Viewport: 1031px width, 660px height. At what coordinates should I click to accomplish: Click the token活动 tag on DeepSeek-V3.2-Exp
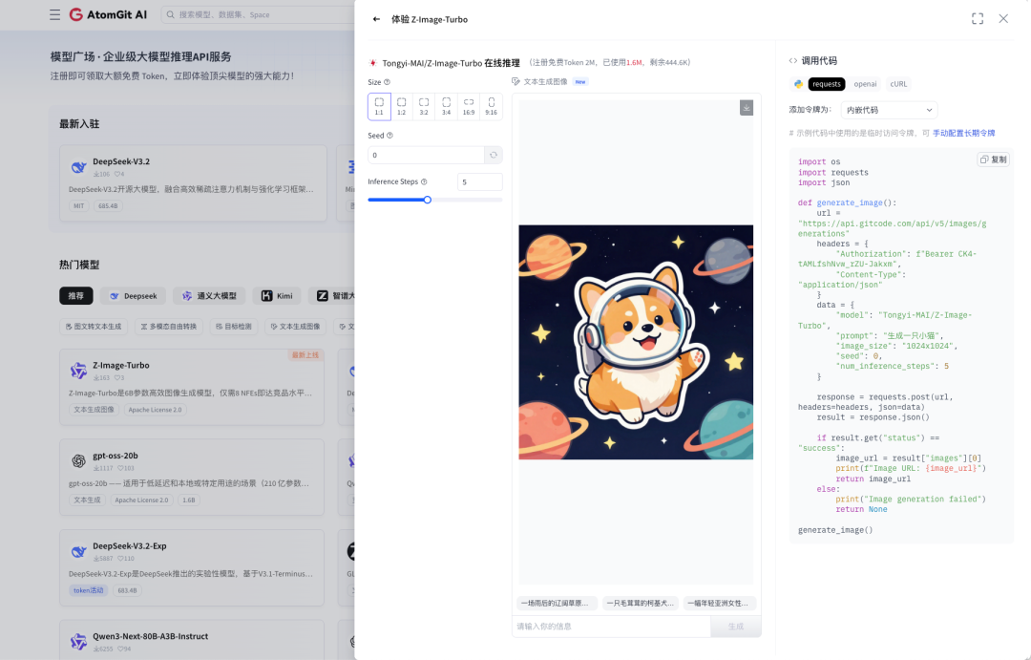(x=88, y=590)
